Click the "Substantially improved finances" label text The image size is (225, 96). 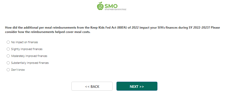click(x=30, y=63)
